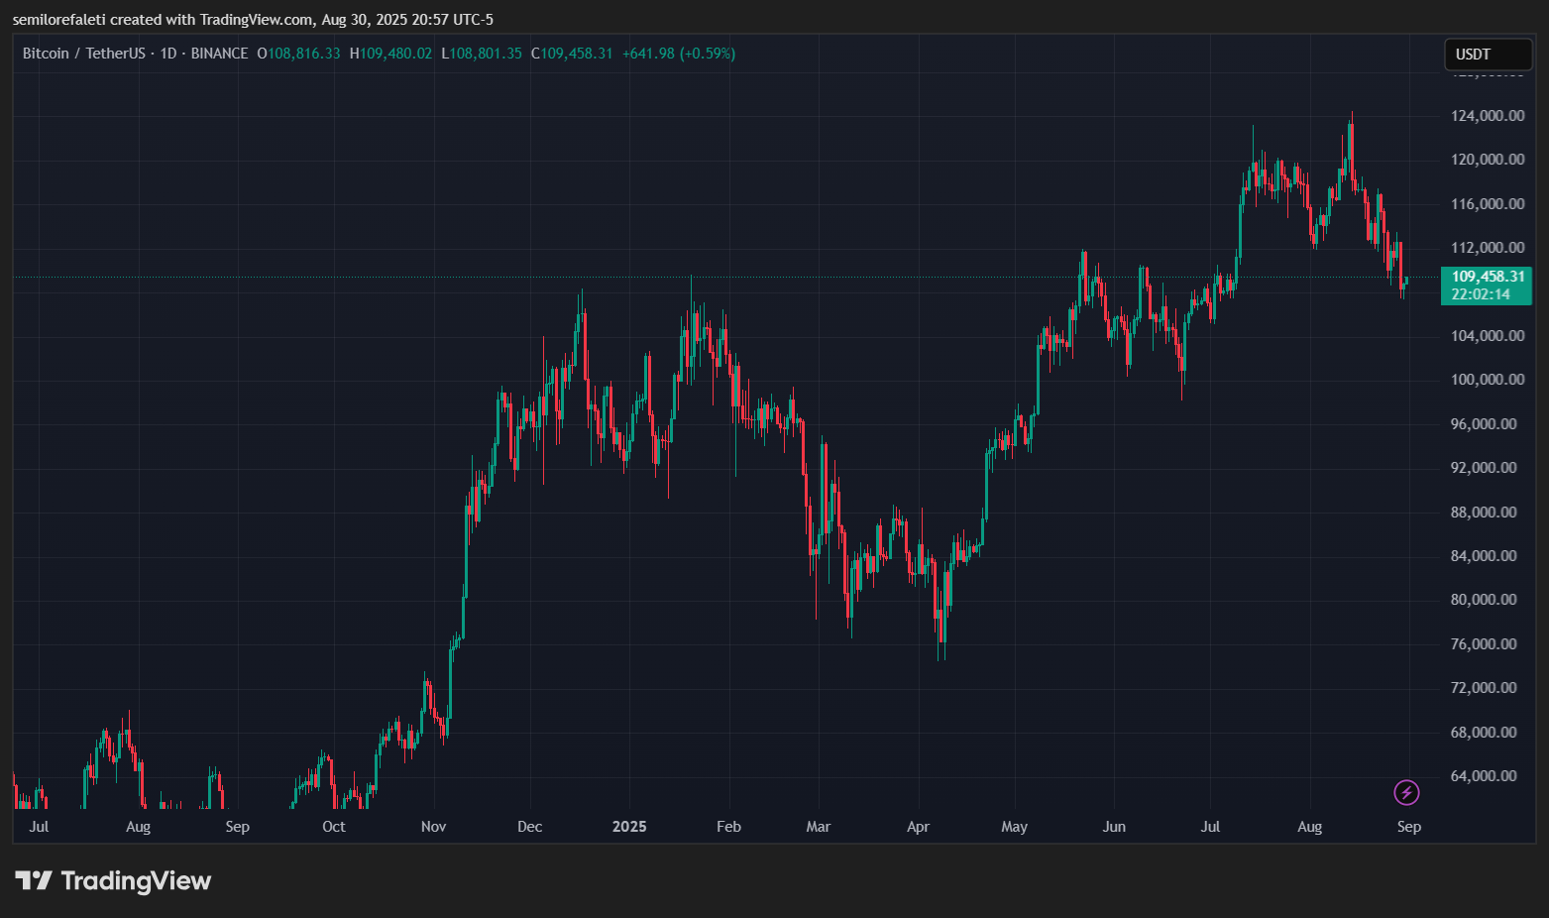Click the semilorefaleti attribution text

(57, 19)
